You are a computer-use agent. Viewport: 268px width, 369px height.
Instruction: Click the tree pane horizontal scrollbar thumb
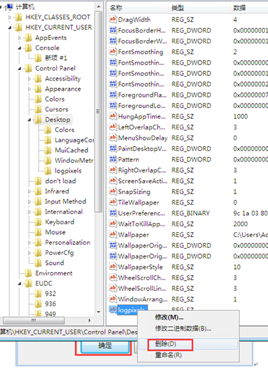34,320
